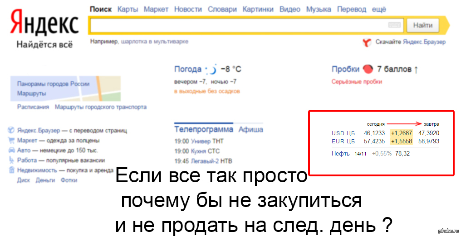Open the USD ЦБ exchange rate link
Screen dimensions: 461x236
pos(343,133)
